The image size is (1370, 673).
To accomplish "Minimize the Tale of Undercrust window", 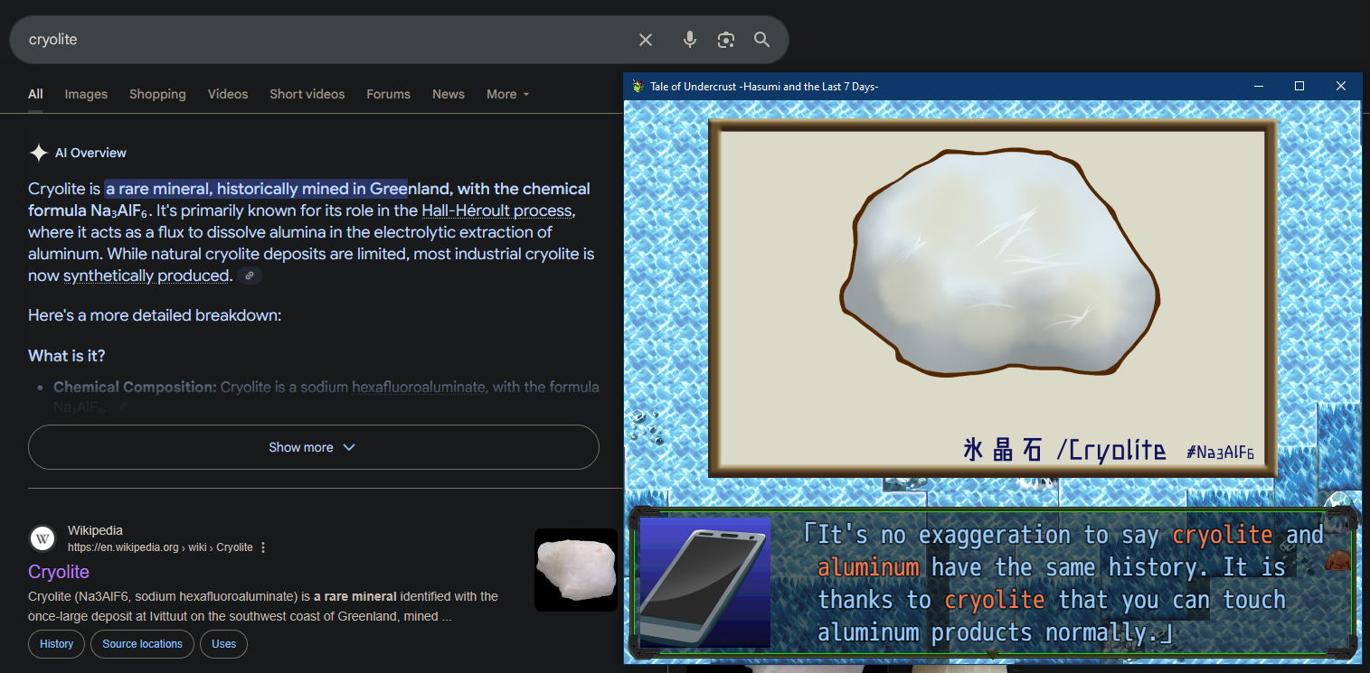I will click(1258, 87).
